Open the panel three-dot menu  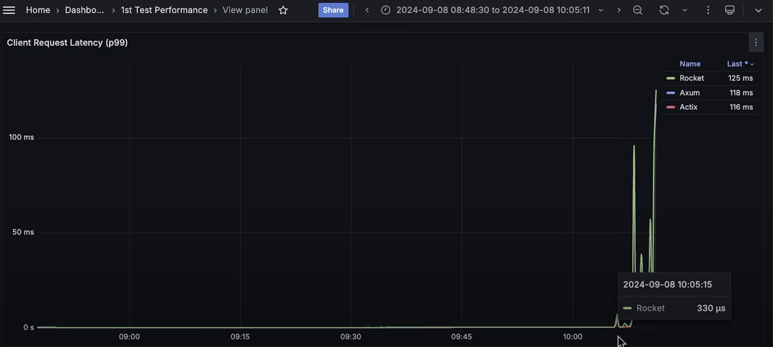756,43
